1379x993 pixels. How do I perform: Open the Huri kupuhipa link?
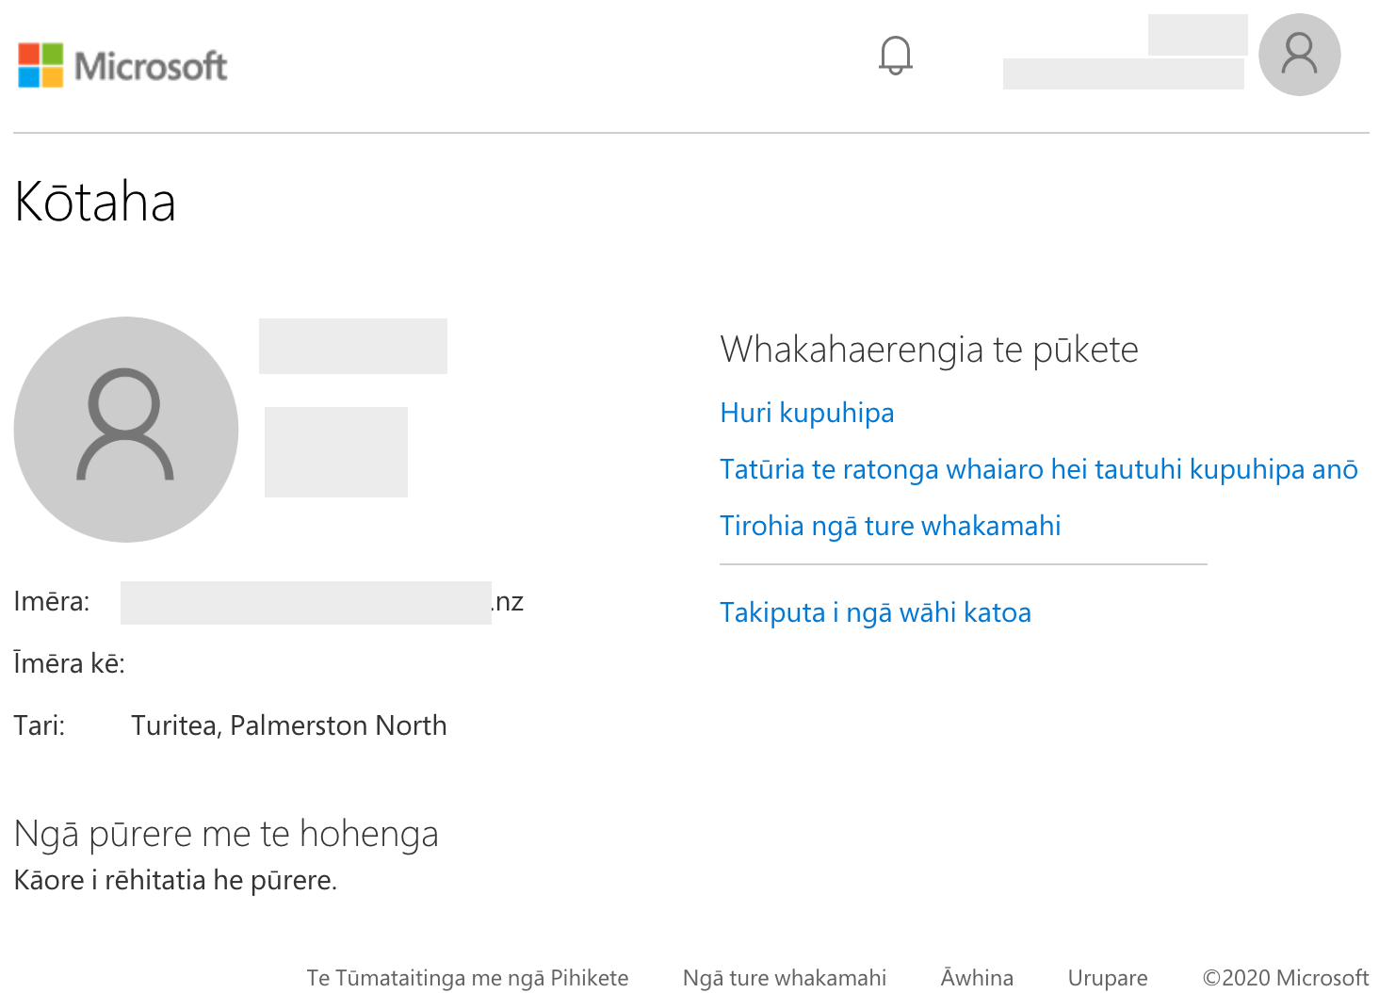(x=806, y=413)
